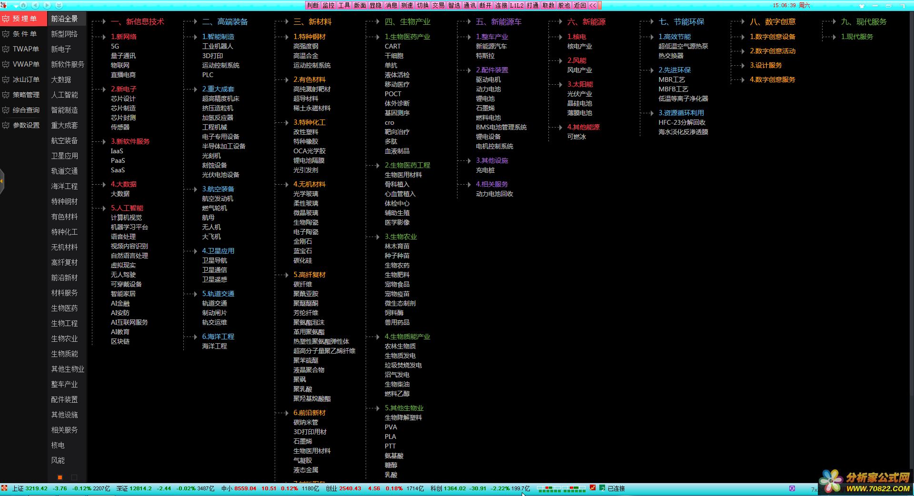Open the 工具 toolbar button
914x496 pixels.
click(x=344, y=5)
